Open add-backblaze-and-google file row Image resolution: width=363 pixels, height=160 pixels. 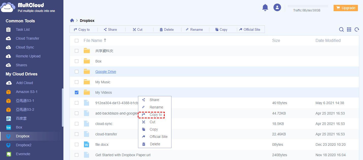(x=214, y=113)
